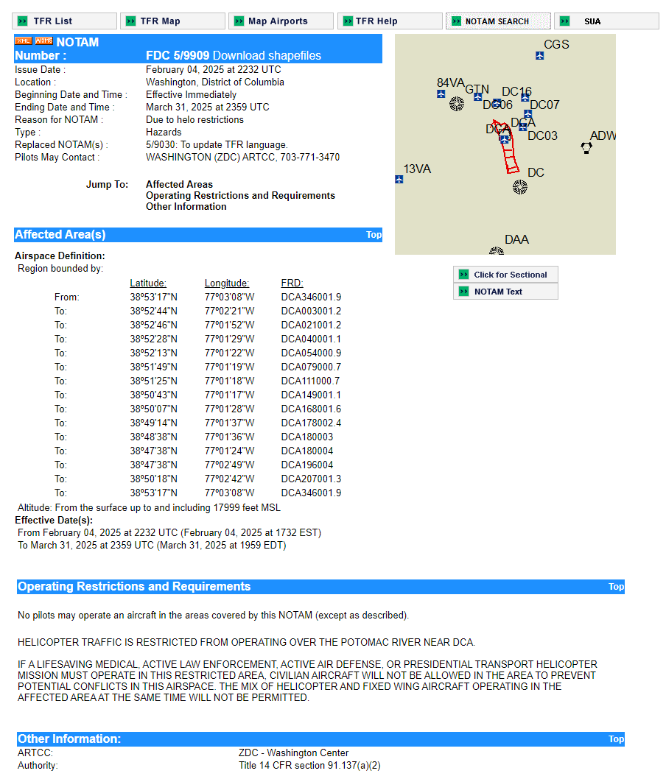Click latitude '38°50'43"N'
This screenshot has height=779, width=666.
(x=153, y=395)
